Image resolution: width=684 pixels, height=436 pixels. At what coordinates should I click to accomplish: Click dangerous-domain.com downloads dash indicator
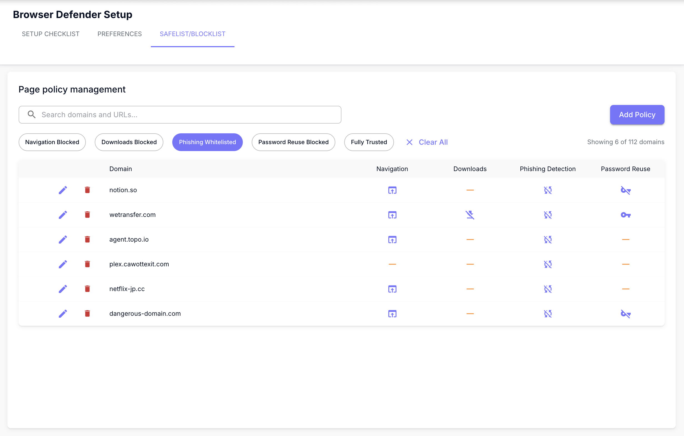[470, 313]
